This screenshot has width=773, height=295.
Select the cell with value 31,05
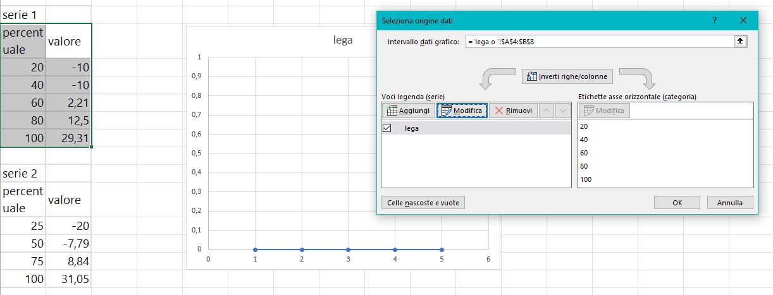pyautogui.click(x=68, y=279)
